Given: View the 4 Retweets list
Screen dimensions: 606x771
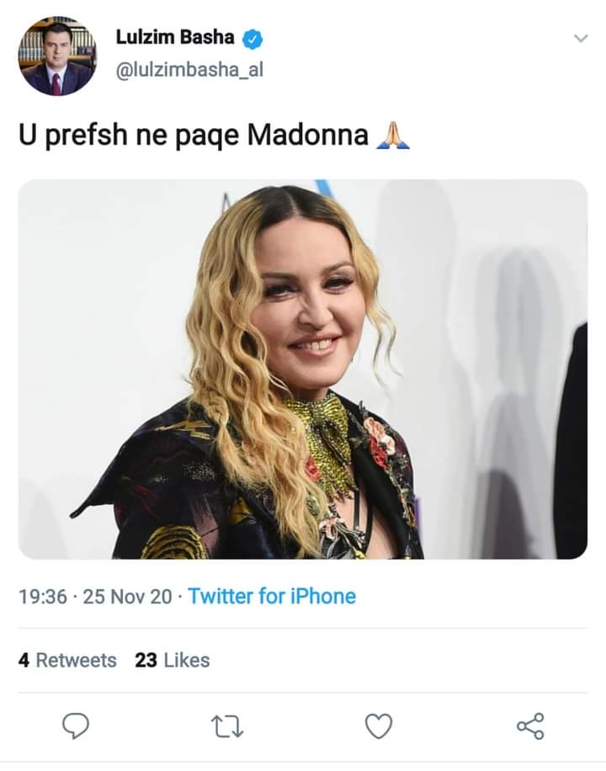Looking at the screenshot, I should [67, 661].
